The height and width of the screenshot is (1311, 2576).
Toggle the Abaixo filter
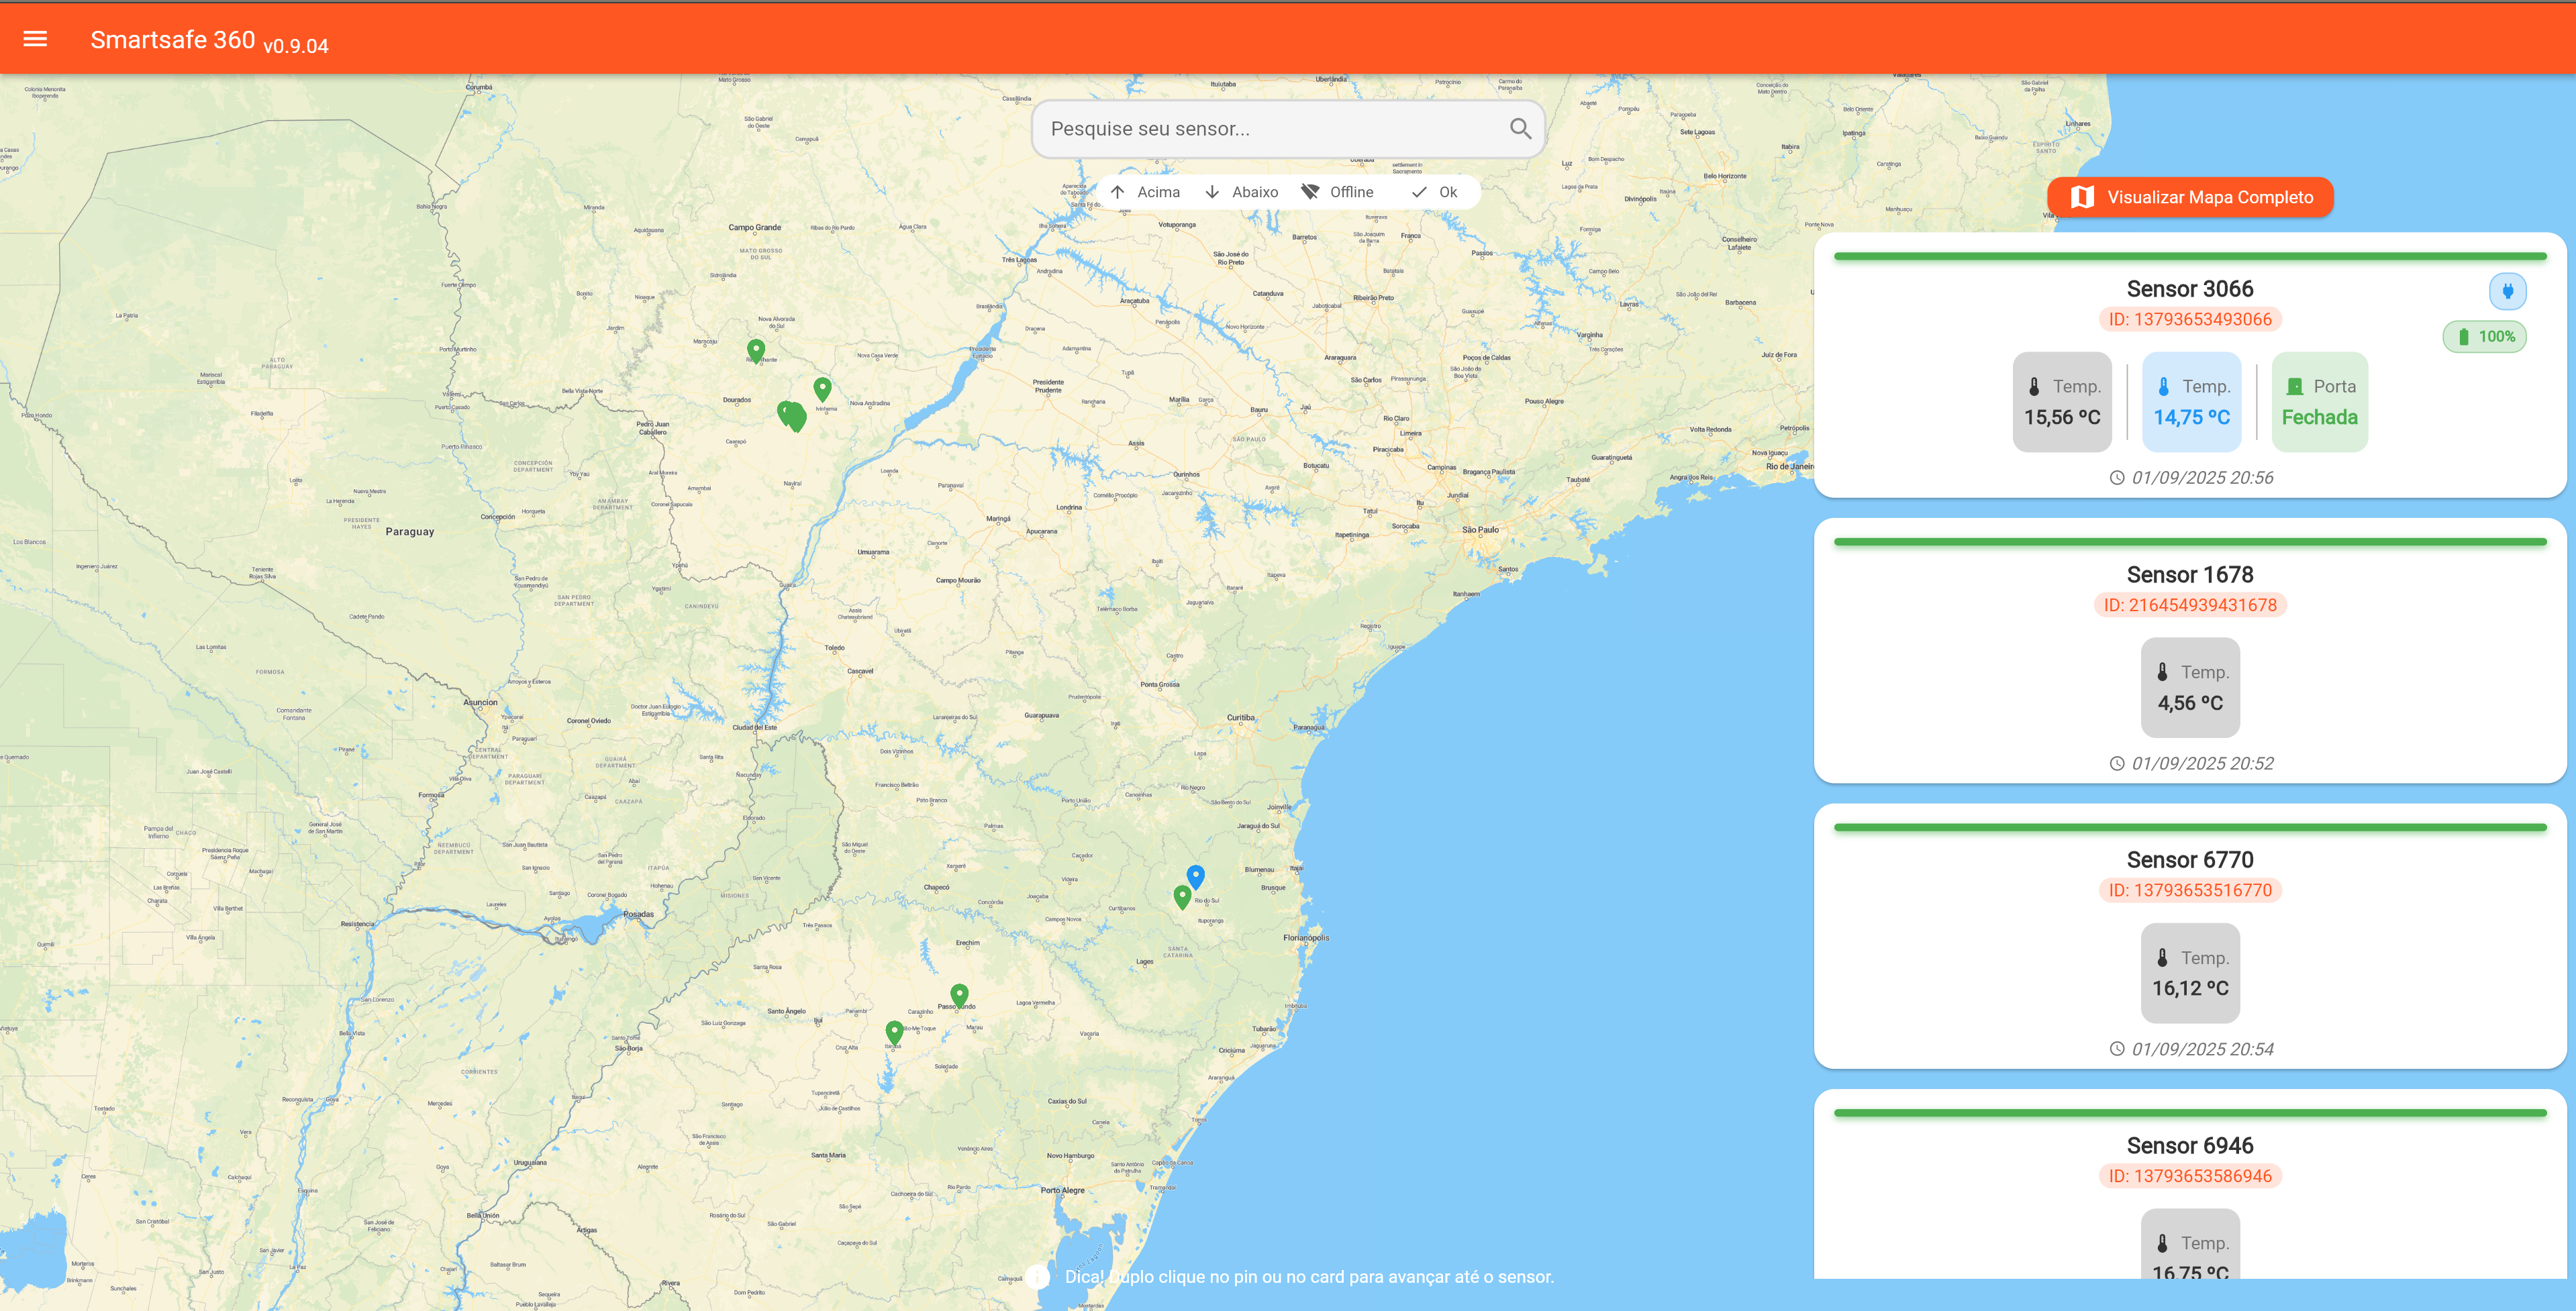click(1241, 192)
